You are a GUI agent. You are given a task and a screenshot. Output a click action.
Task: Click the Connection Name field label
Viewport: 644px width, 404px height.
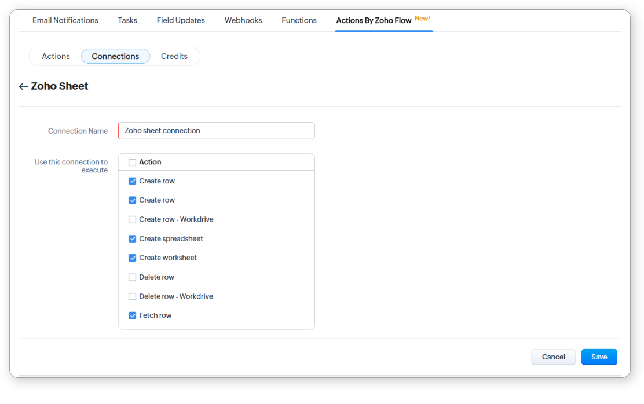click(x=78, y=131)
